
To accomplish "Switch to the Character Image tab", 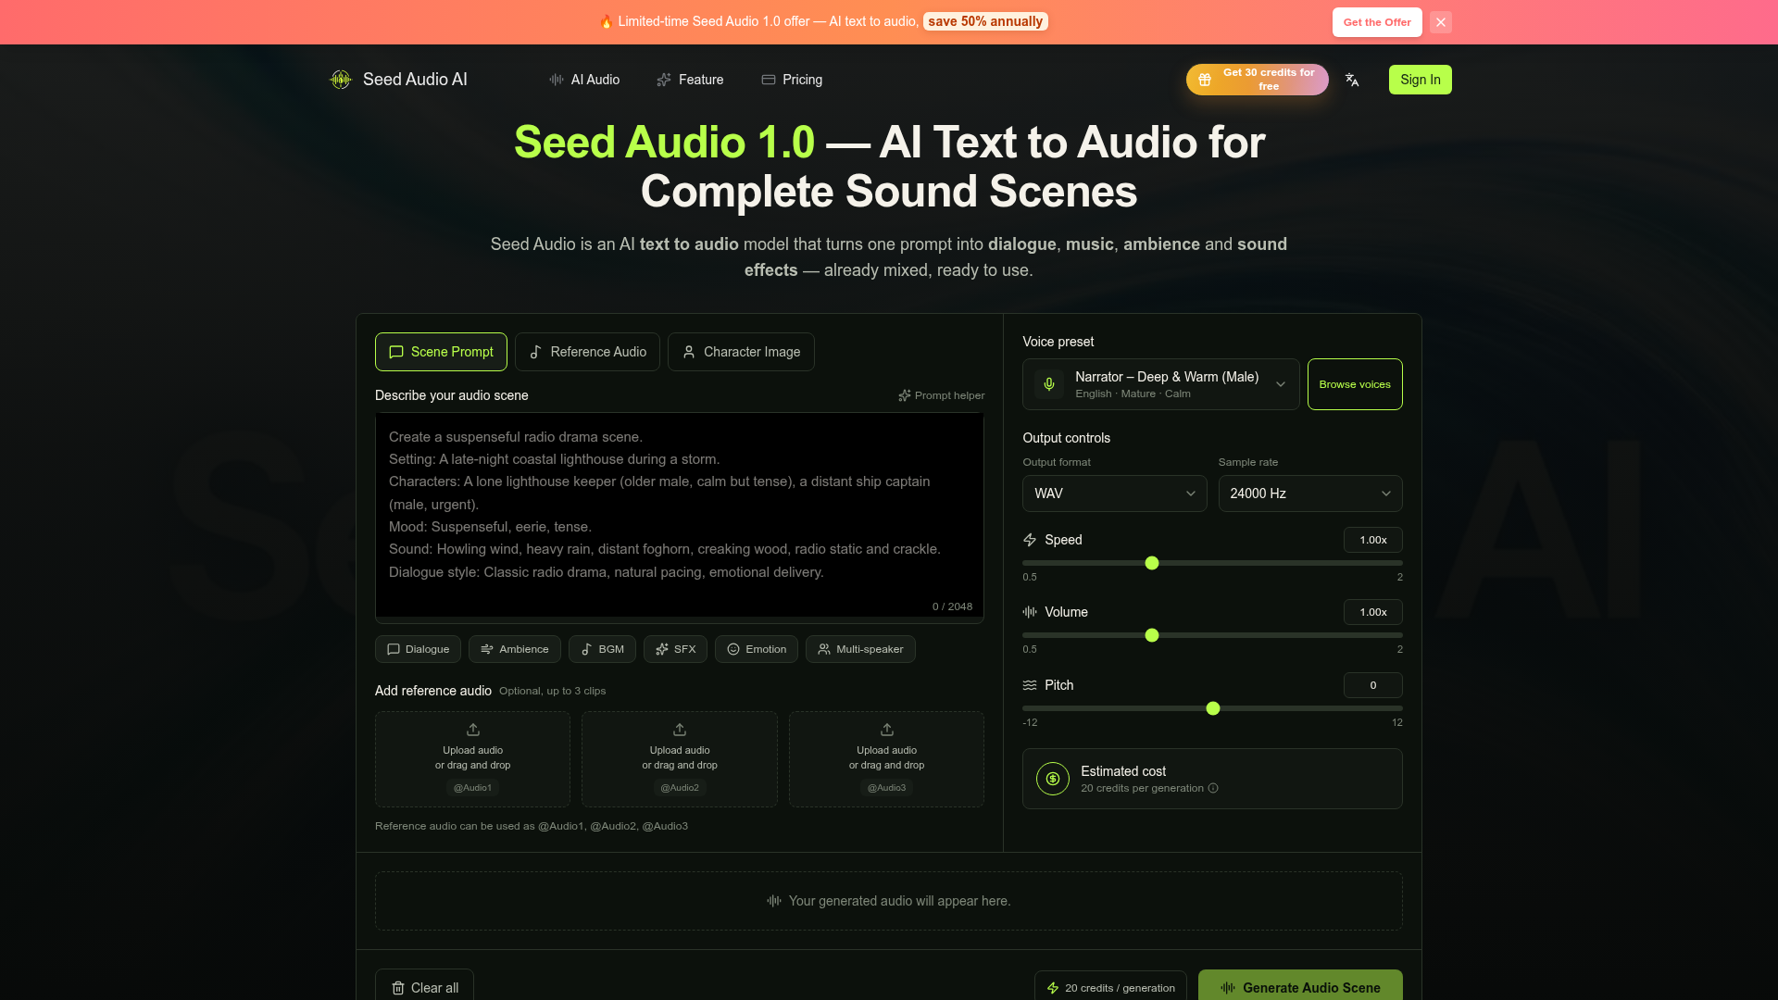I will [x=741, y=352].
